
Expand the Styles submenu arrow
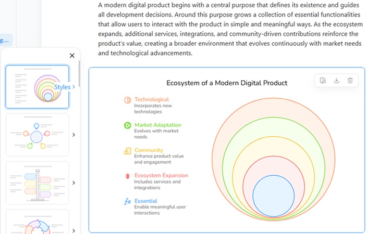pyautogui.click(x=74, y=87)
